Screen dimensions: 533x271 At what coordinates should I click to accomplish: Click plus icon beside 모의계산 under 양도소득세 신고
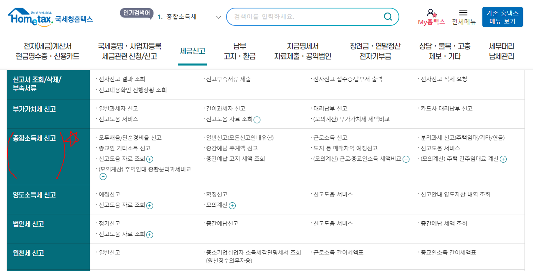(x=232, y=205)
